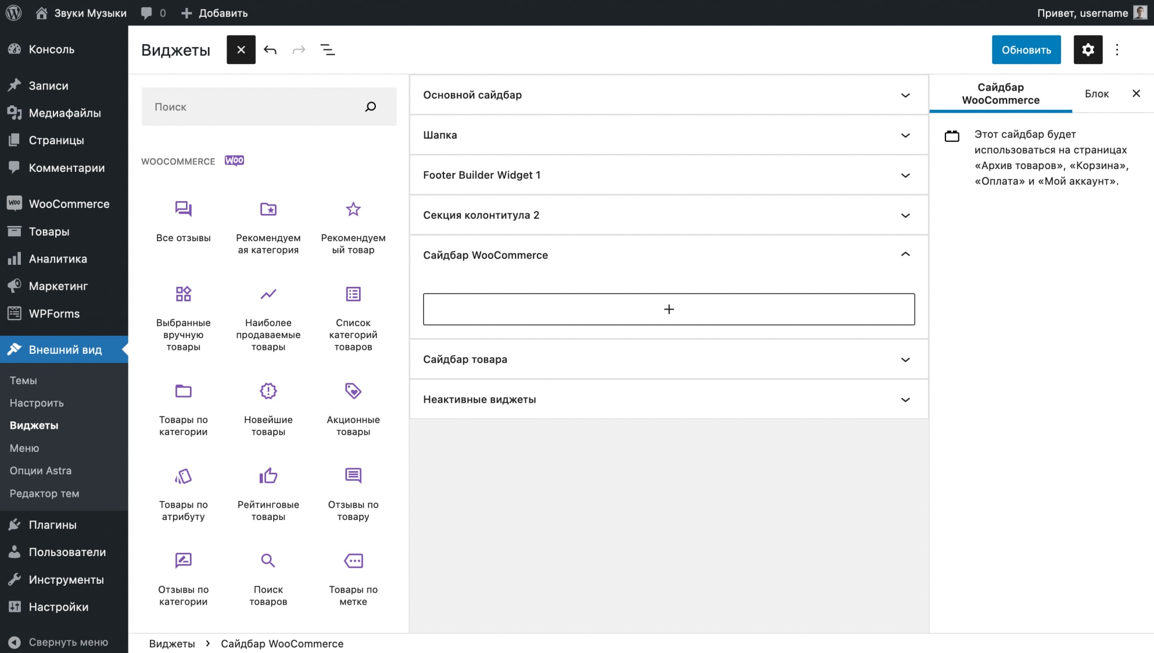Open 'Редактор тем' submenu link
Screen dimensions: 1154x653
pos(45,493)
